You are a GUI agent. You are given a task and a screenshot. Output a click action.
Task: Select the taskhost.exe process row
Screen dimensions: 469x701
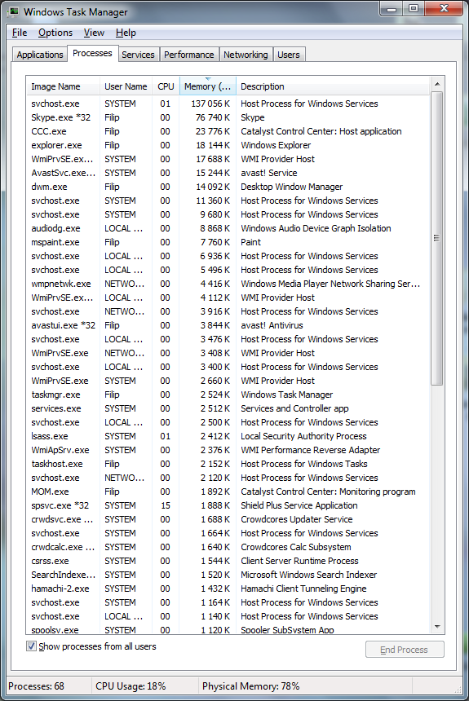tap(228, 464)
